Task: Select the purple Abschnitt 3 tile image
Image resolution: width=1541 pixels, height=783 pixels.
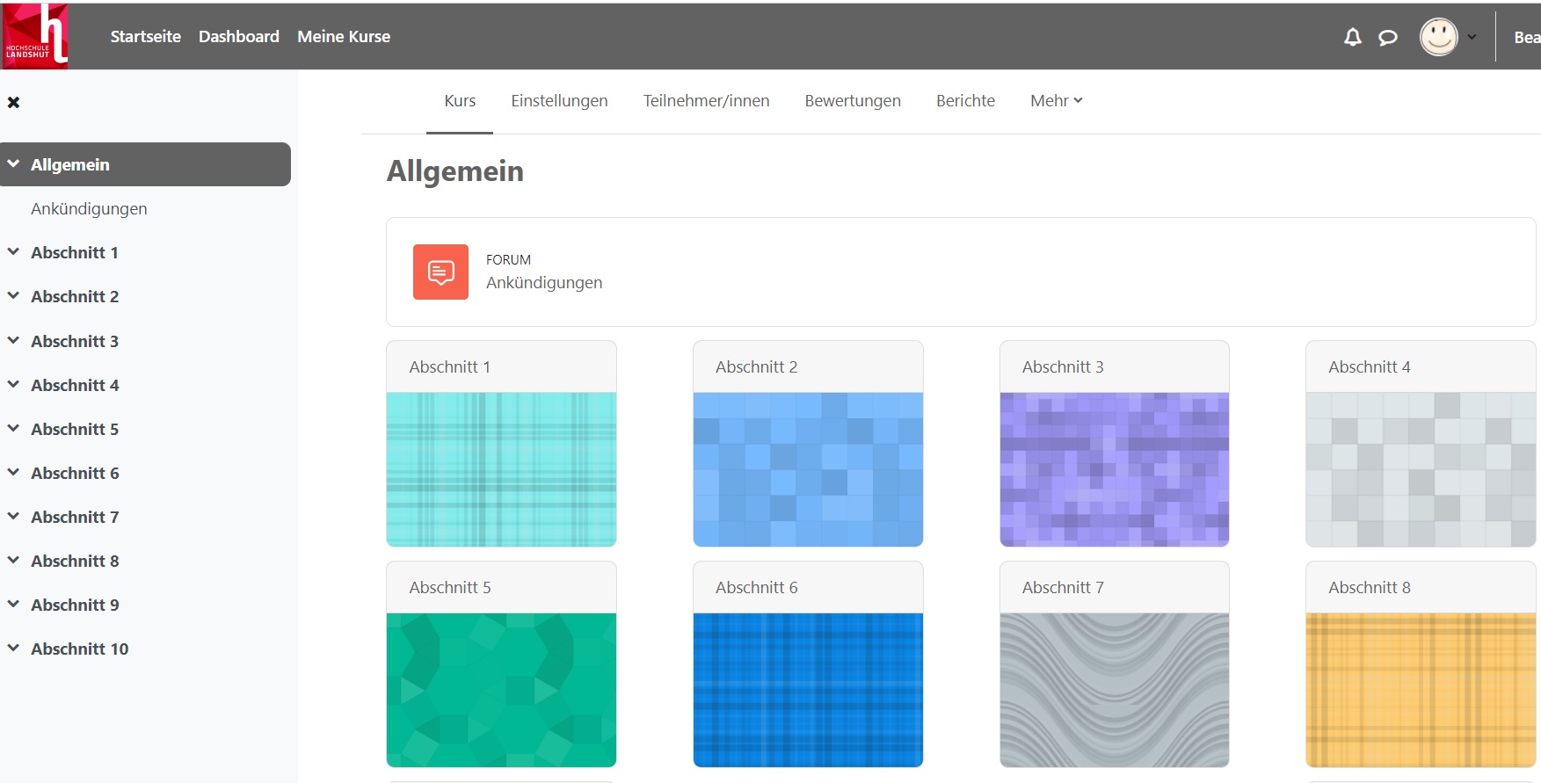Action: click(x=1114, y=469)
